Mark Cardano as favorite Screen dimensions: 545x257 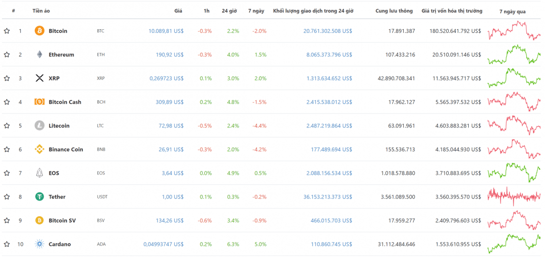[7, 244]
